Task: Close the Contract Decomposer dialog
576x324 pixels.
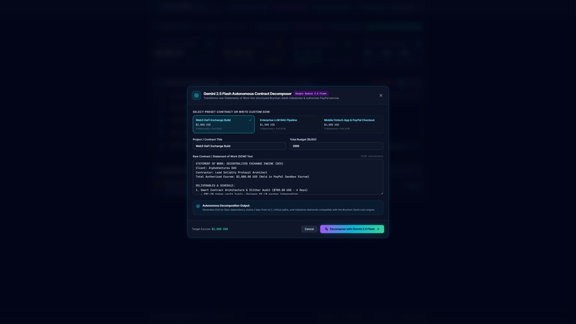Action: 381,95
